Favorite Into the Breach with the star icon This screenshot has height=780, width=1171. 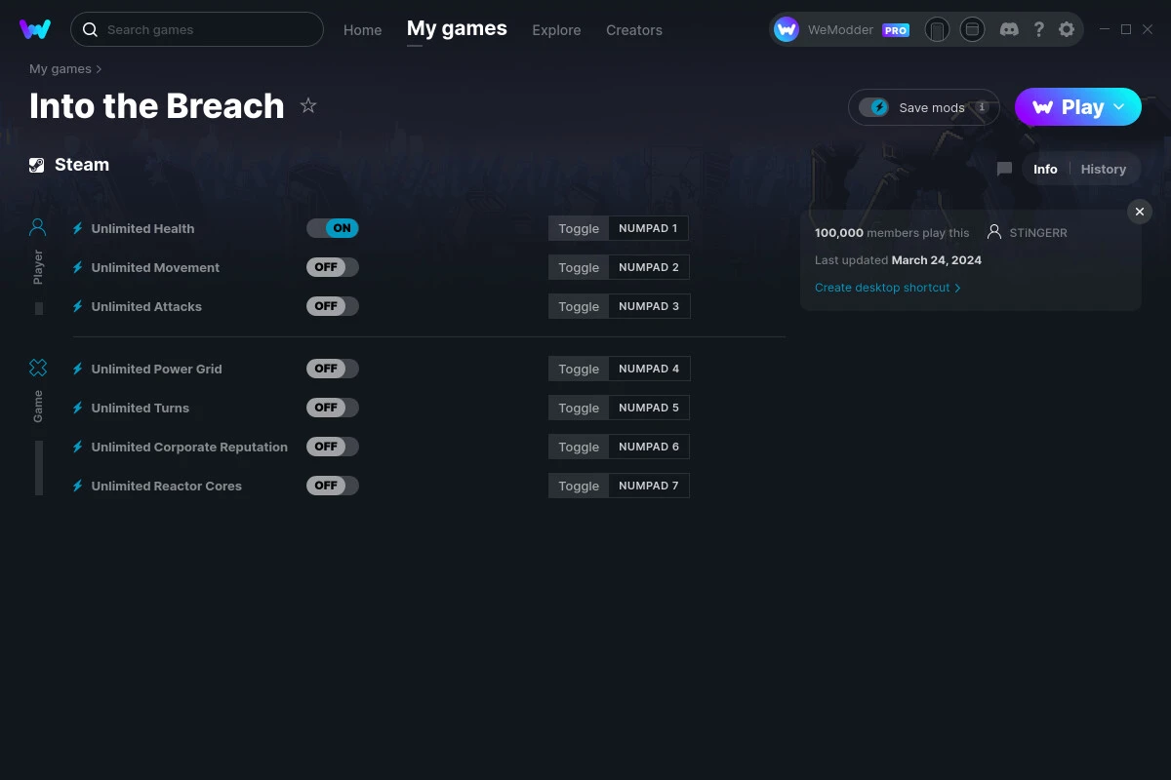tap(308, 105)
